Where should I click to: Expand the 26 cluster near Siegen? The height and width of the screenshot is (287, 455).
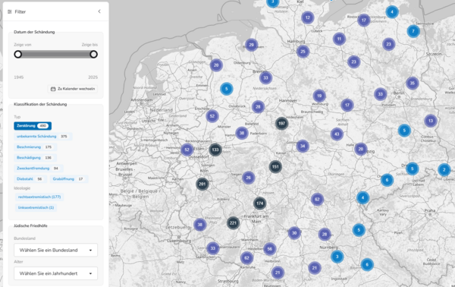coord(248,178)
